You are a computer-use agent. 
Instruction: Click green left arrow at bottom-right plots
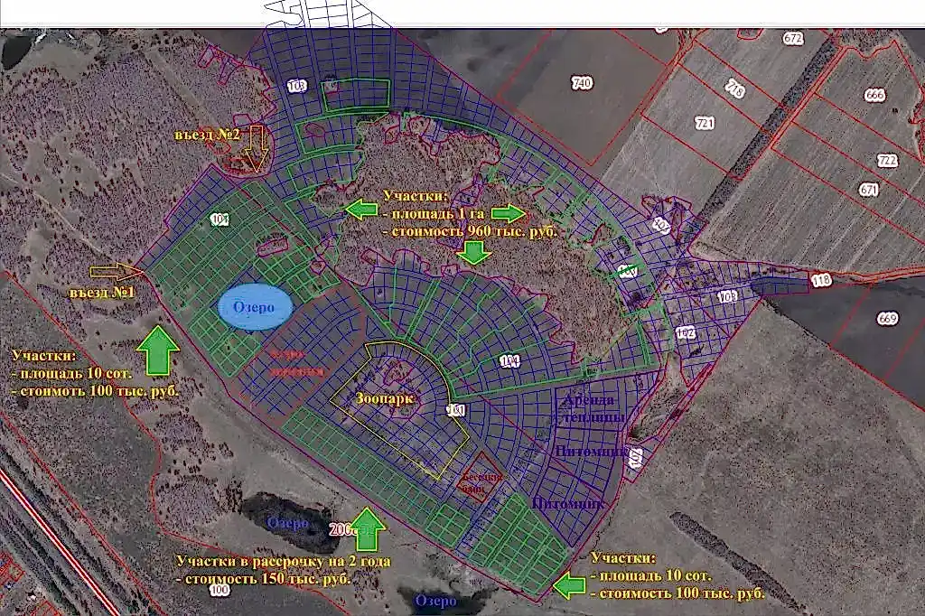(569, 586)
